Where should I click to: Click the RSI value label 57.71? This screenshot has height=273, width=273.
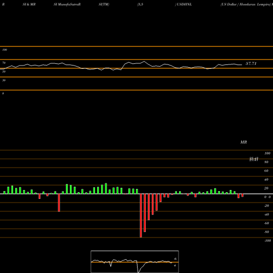click(251, 63)
